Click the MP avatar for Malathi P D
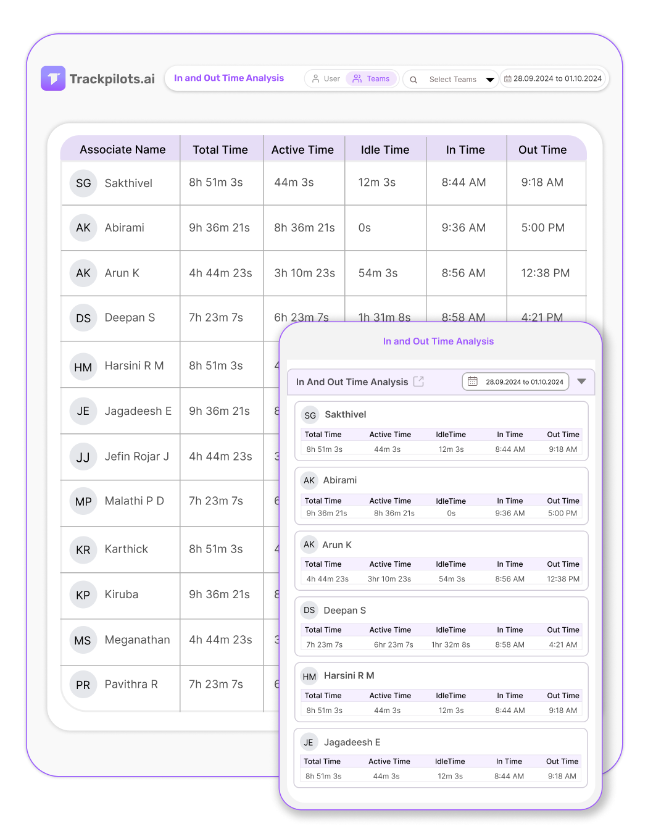Viewport: 648px width, 826px height. coord(83,501)
